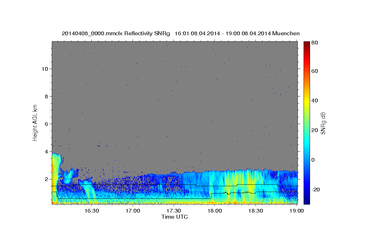Screen dimensions: 368x245
Task: Click the 'Height AGL km' axis label
Action: (x=35, y=122)
